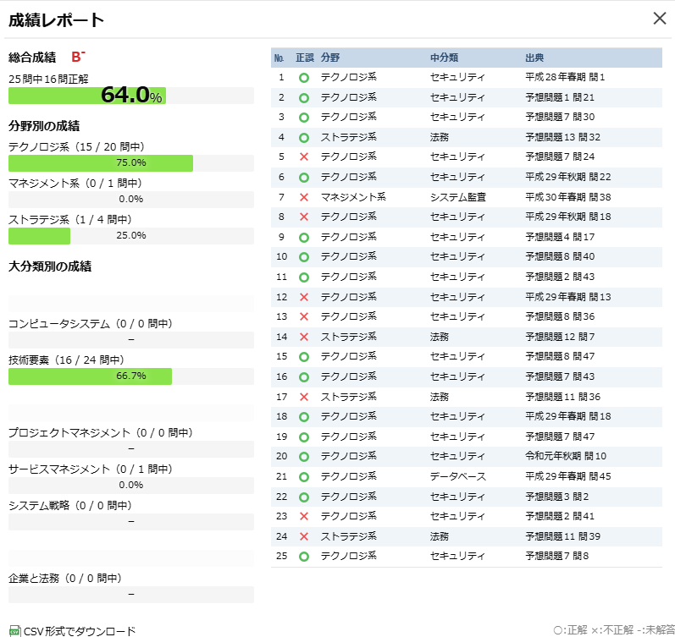
Task: Click the No. column header
Action: 279,58
